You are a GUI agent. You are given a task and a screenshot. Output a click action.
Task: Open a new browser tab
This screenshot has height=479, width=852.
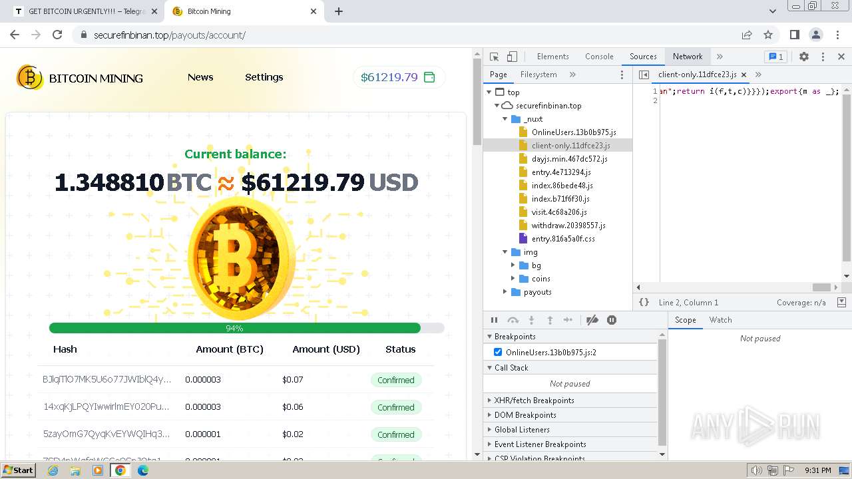(339, 11)
